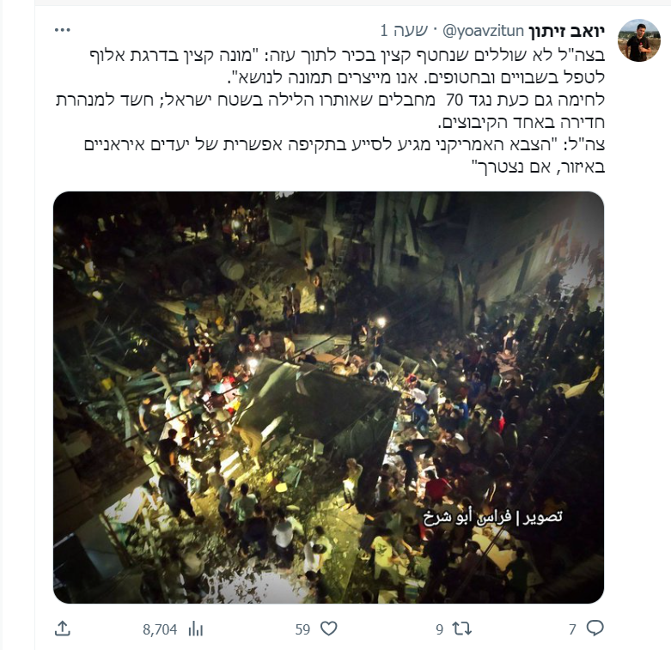671x650 pixels.
Task: Click the reply speech bubble icon
Action: 595,629
